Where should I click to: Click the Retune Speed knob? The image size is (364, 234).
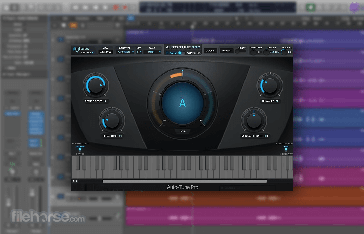(x=96, y=86)
